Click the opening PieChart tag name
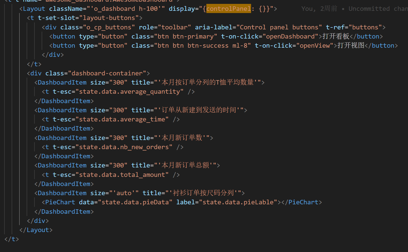Image resolution: width=408 pixels, height=252 pixels. point(60,202)
